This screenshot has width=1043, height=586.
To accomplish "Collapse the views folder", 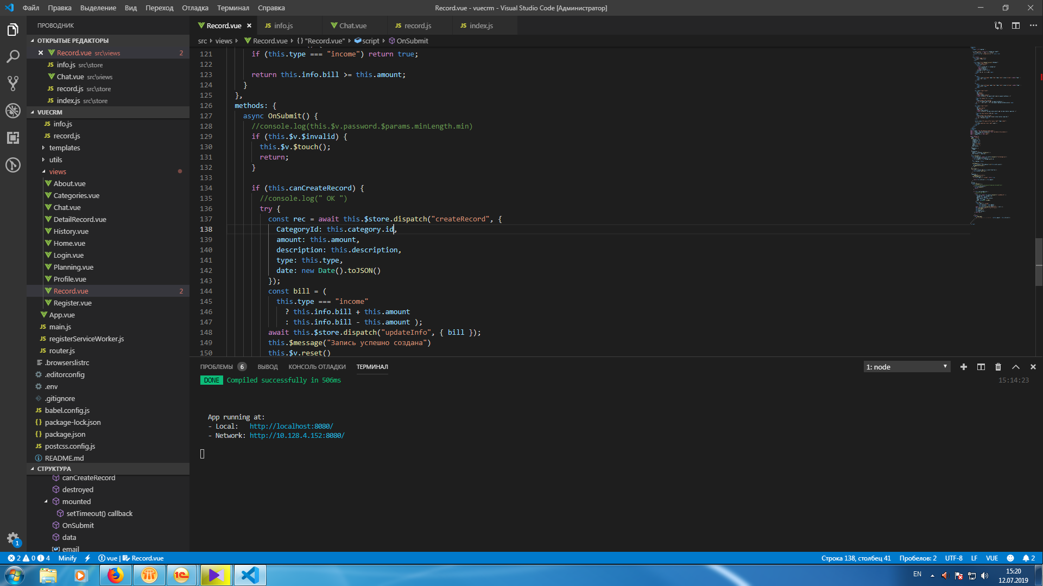I will [58, 171].
